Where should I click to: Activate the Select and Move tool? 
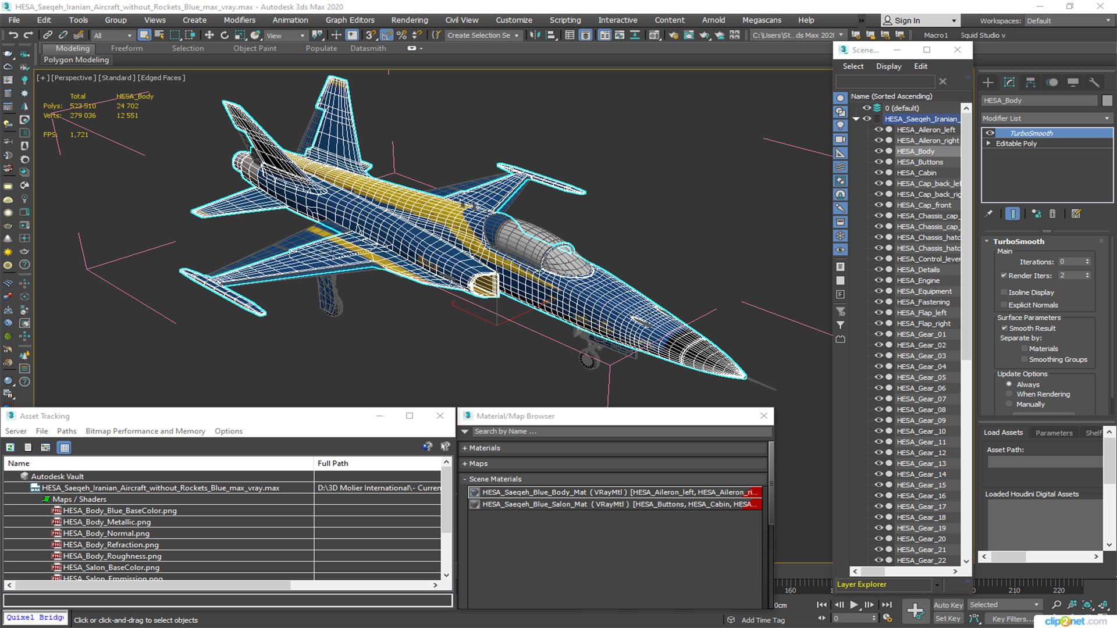pos(209,35)
